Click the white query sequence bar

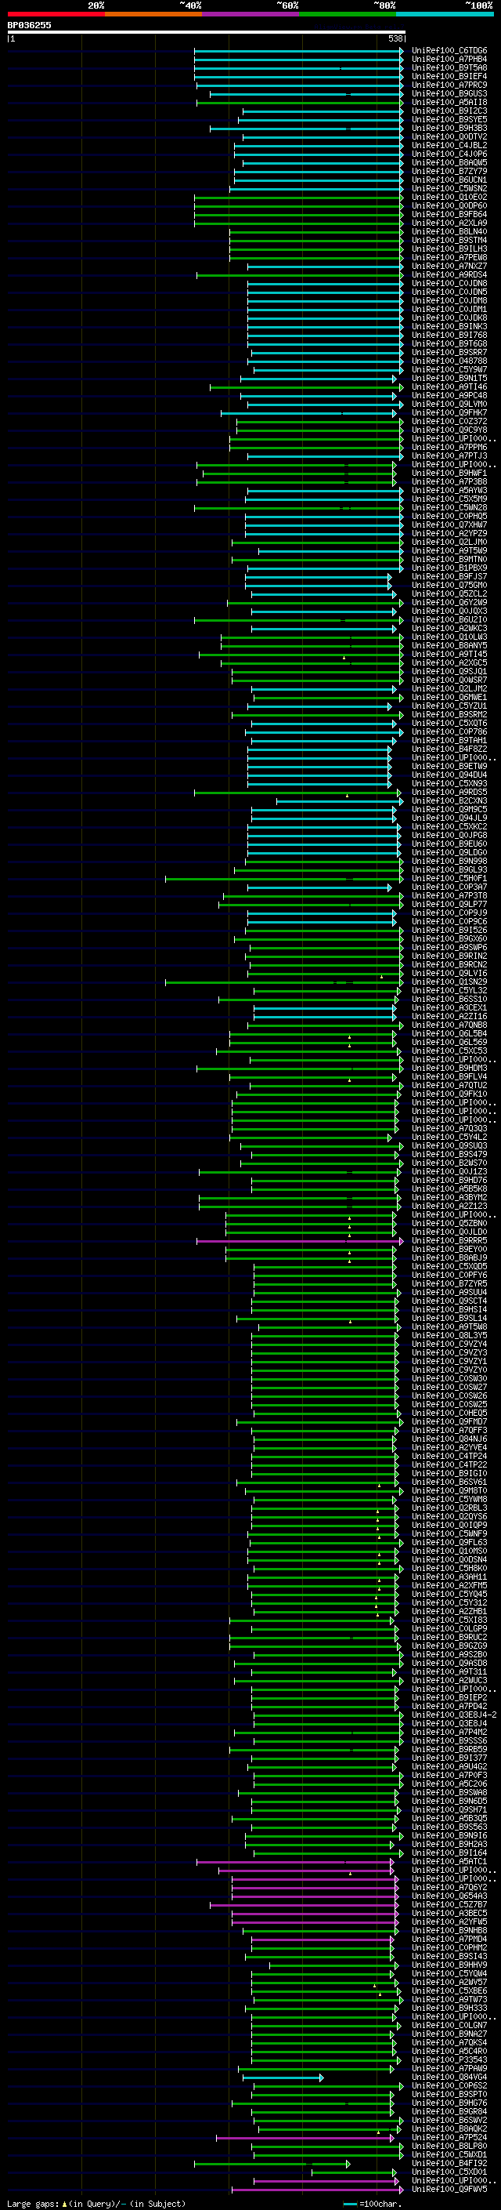click(x=207, y=31)
